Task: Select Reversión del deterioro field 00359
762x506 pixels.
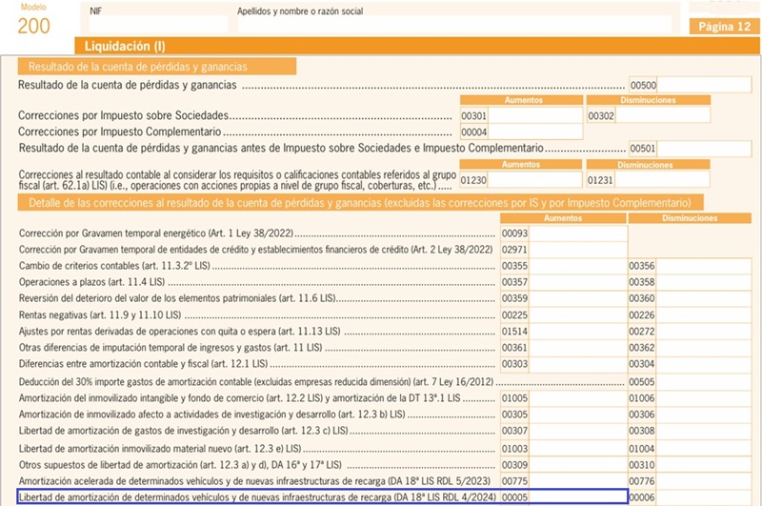Action: click(578, 298)
